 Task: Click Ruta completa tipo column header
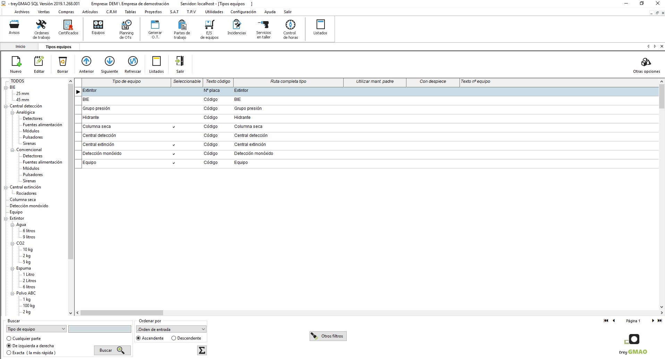(288, 82)
